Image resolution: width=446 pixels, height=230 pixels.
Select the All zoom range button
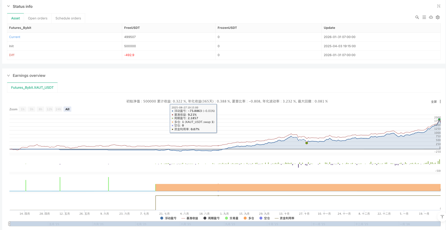(67, 109)
